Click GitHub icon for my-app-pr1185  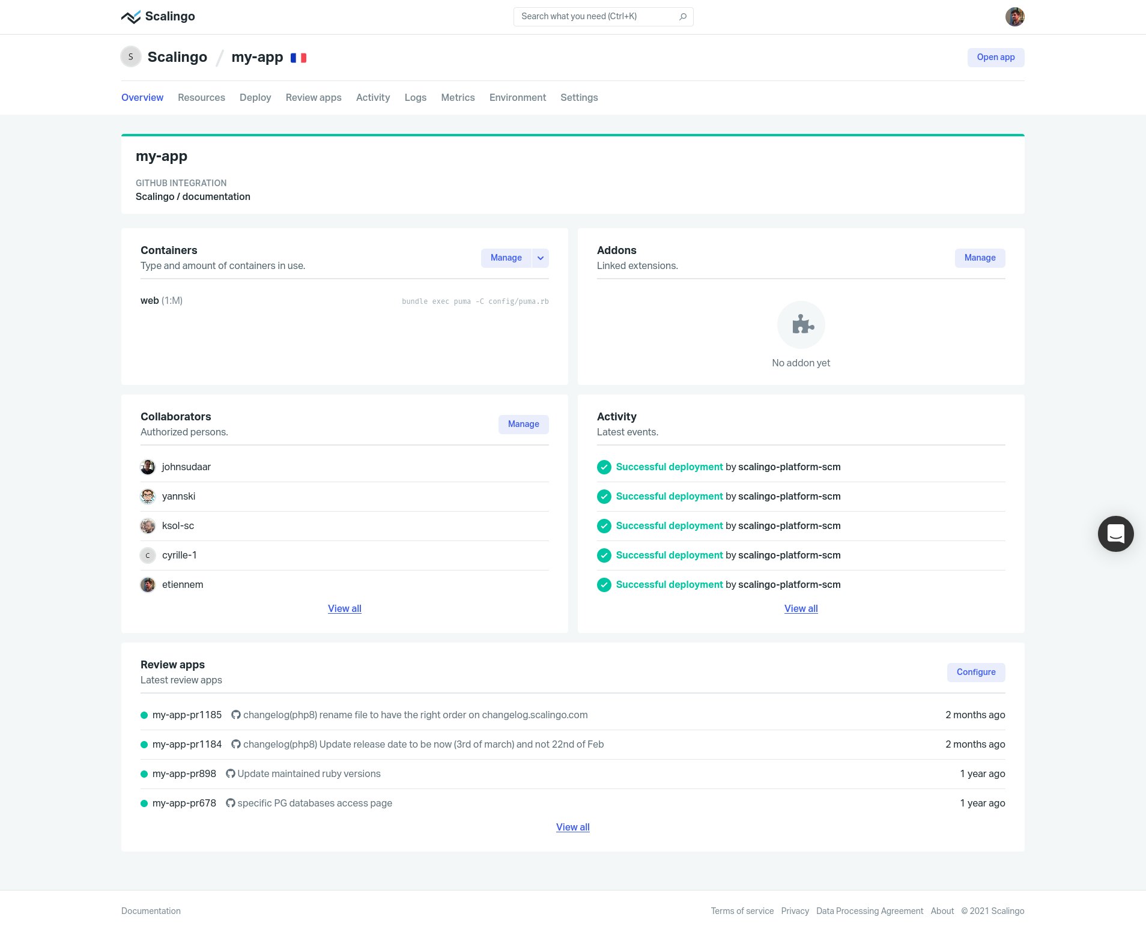[x=236, y=715]
